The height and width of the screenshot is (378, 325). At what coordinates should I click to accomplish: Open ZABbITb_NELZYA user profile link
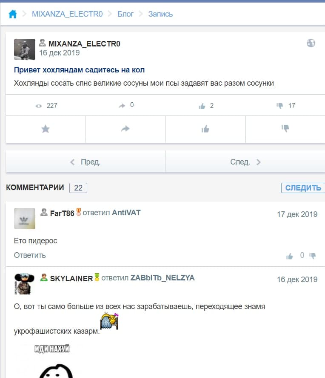click(x=162, y=278)
